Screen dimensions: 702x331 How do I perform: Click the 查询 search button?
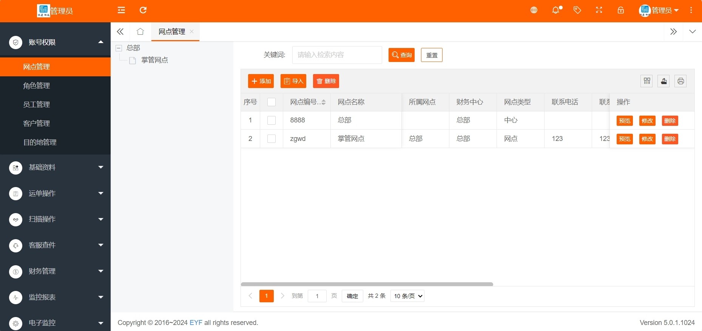click(401, 55)
